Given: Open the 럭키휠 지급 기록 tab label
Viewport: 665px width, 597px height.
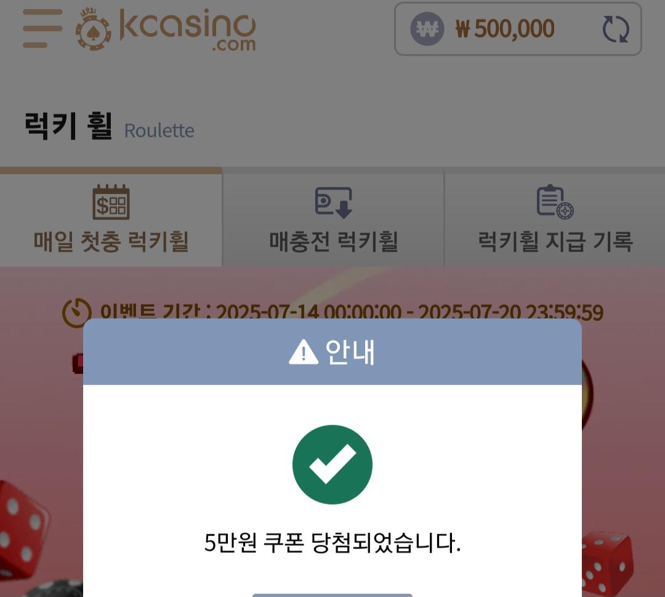Looking at the screenshot, I should point(555,242).
